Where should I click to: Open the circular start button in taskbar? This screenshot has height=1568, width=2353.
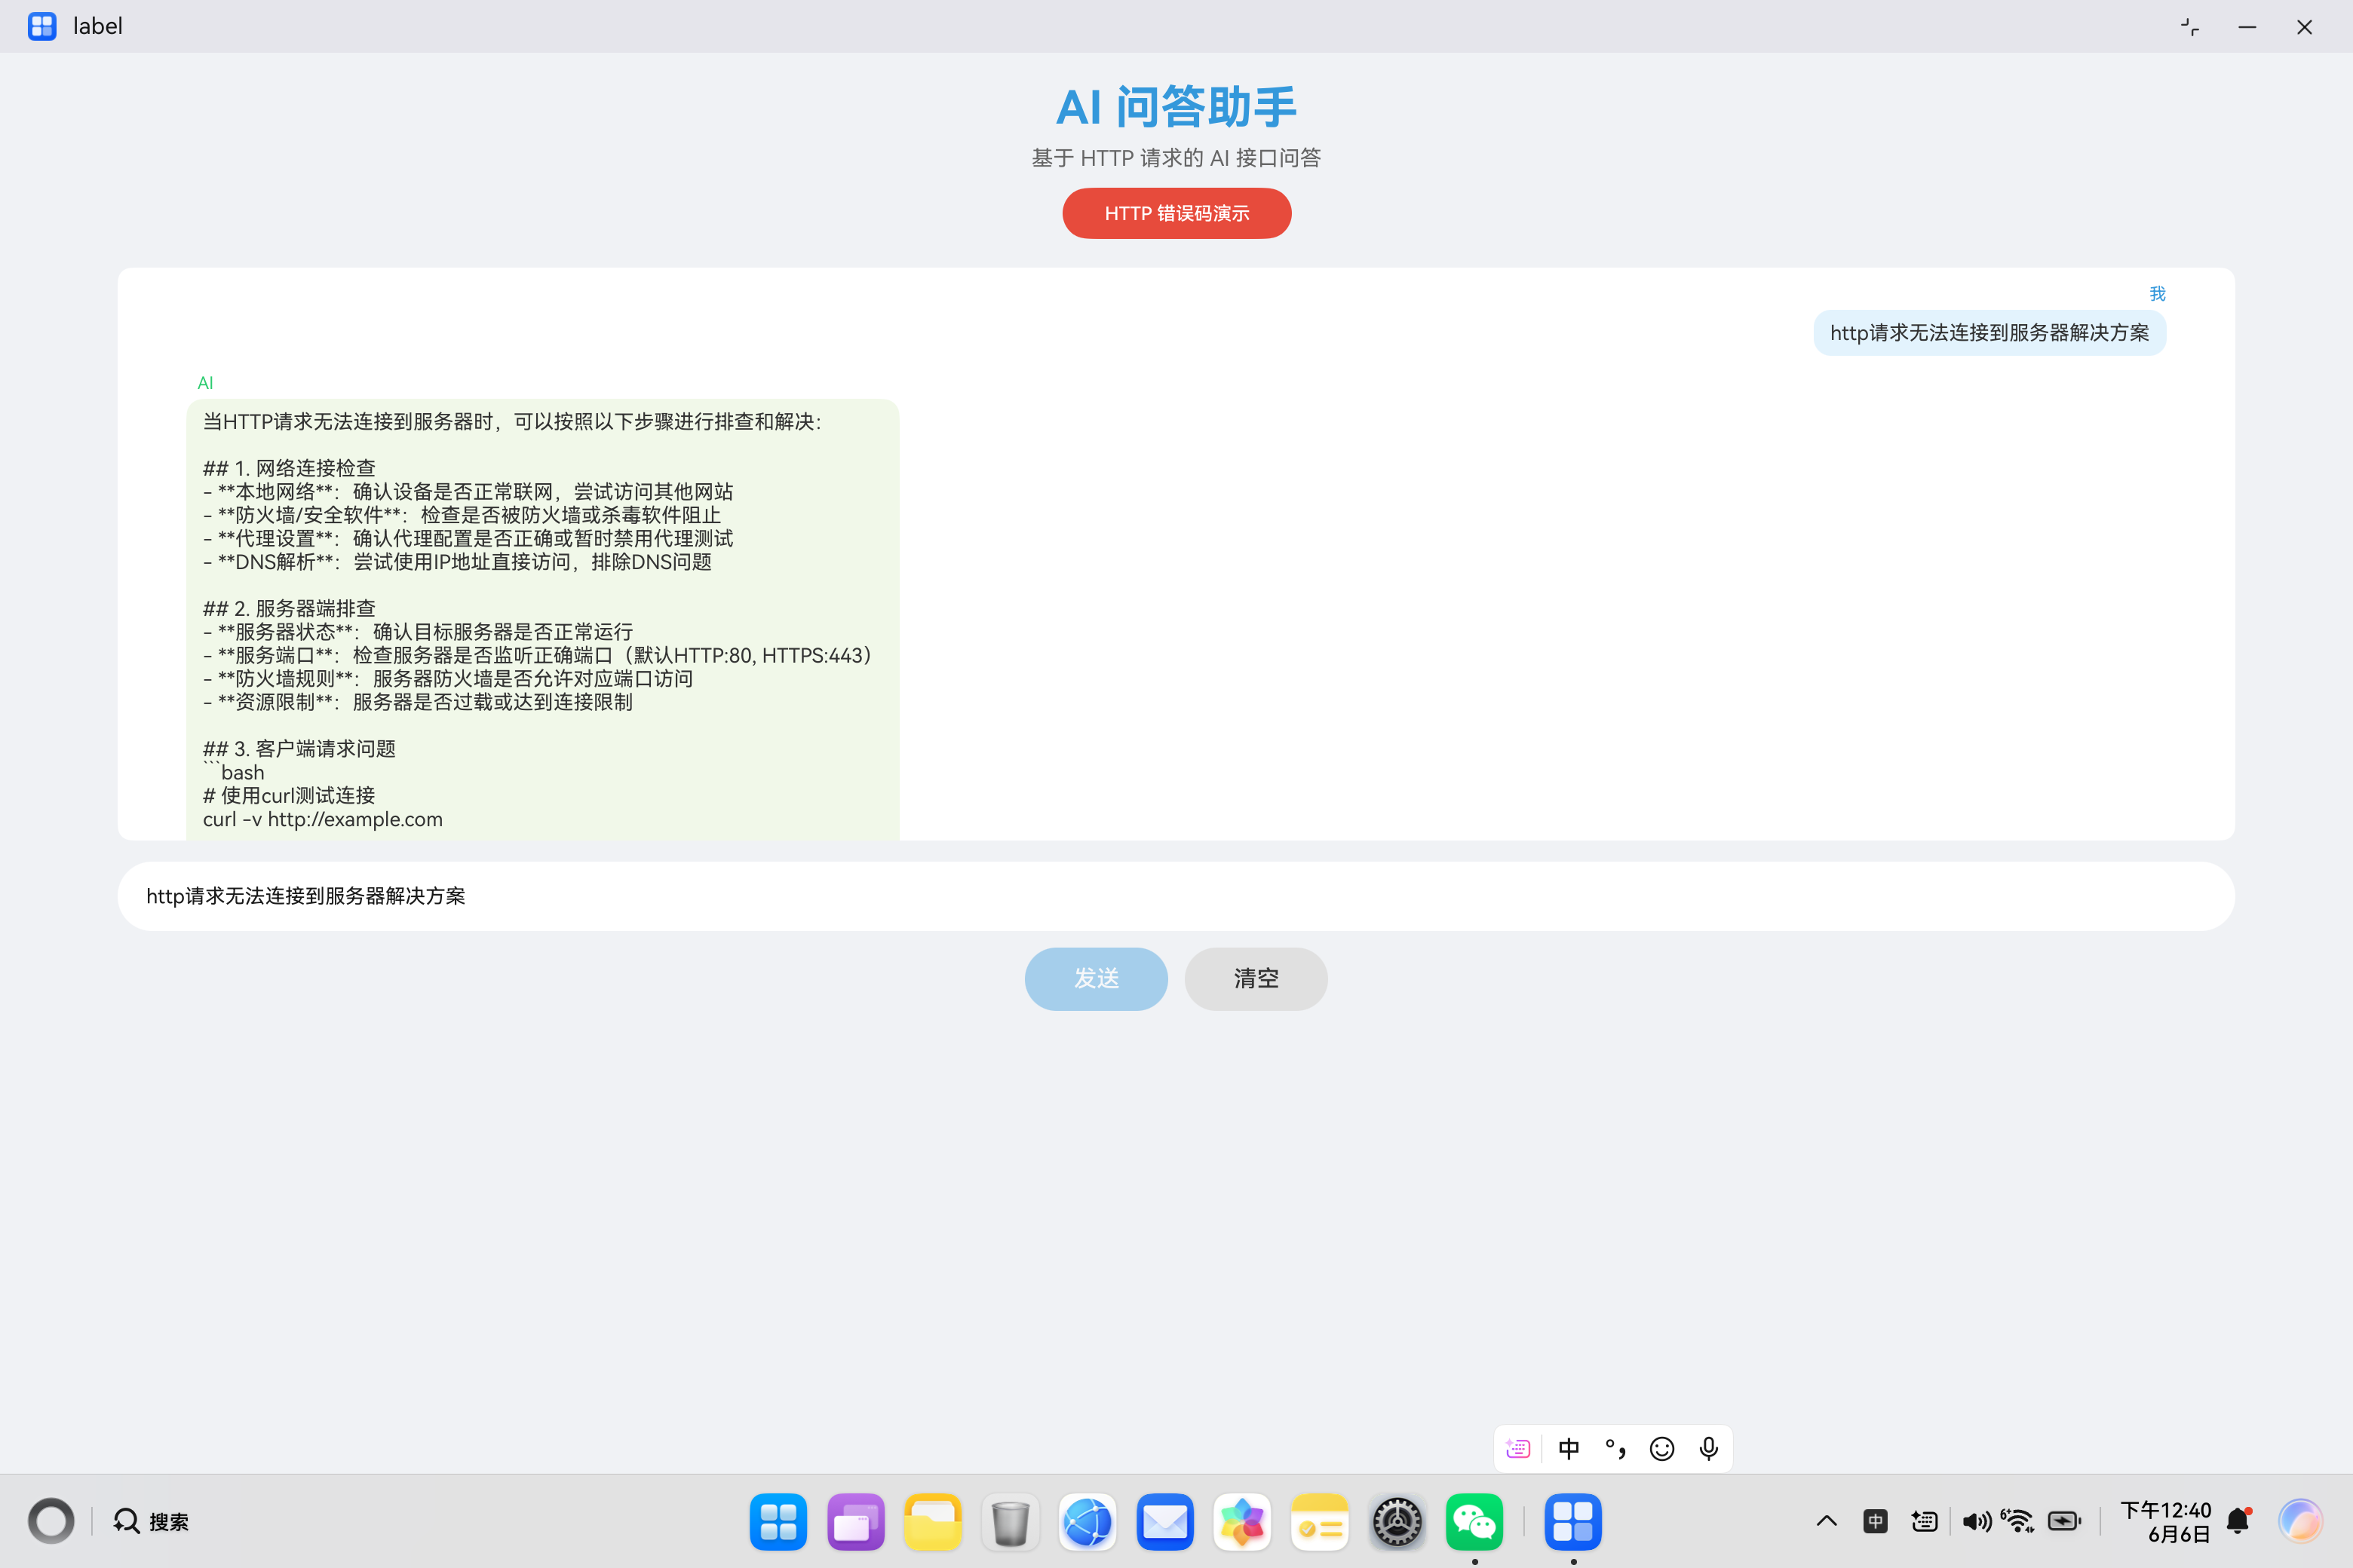[51, 1521]
